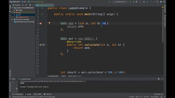Click LamdaExample.java in the navigation bar
Screen dimensions: 175x98
pos(36,2)
